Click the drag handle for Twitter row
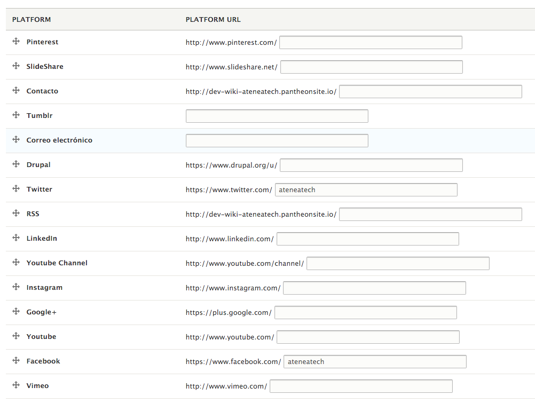 (16, 189)
